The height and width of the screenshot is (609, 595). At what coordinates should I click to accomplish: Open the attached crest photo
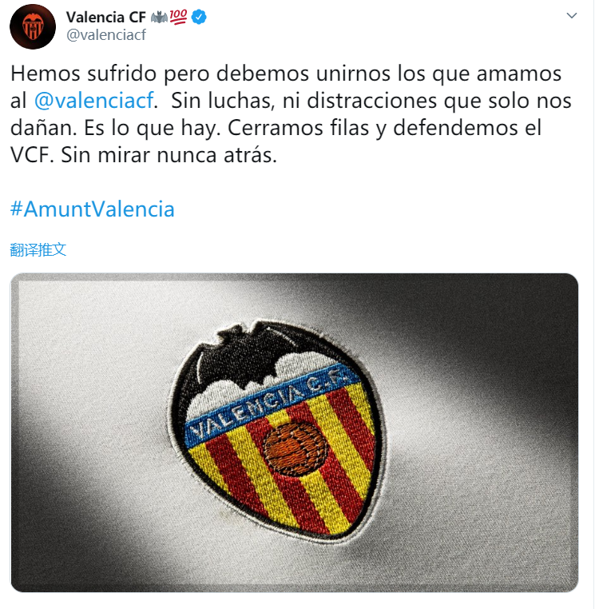[295, 432]
